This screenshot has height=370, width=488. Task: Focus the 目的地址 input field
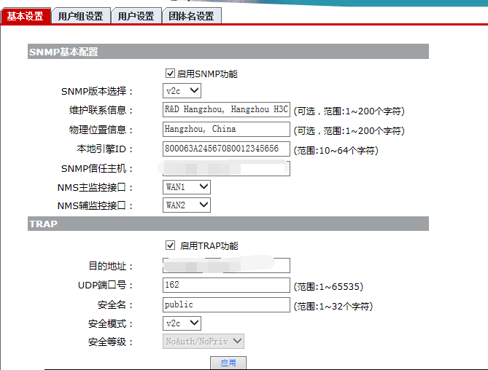[x=226, y=265]
